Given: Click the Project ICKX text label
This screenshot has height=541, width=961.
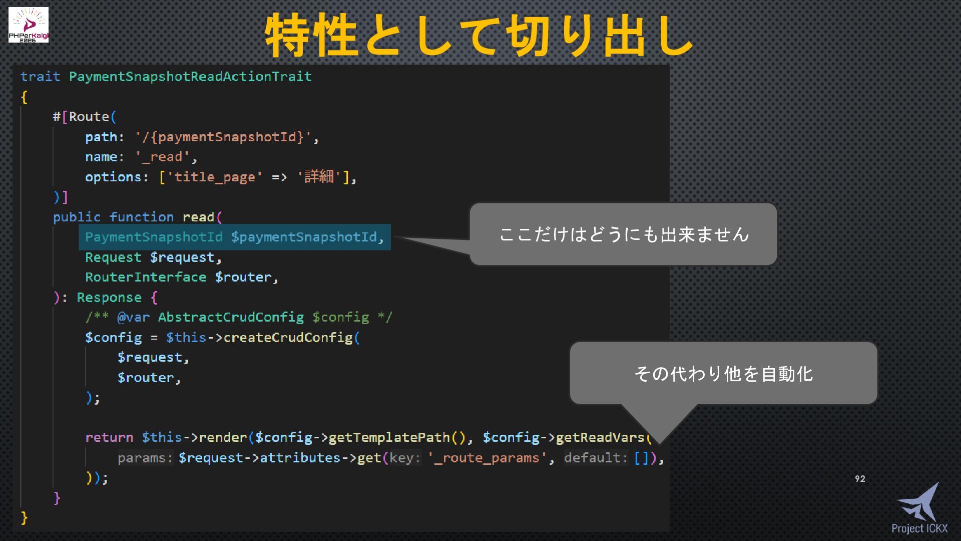Looking at the screenshot, I should [x=919, y=528].
